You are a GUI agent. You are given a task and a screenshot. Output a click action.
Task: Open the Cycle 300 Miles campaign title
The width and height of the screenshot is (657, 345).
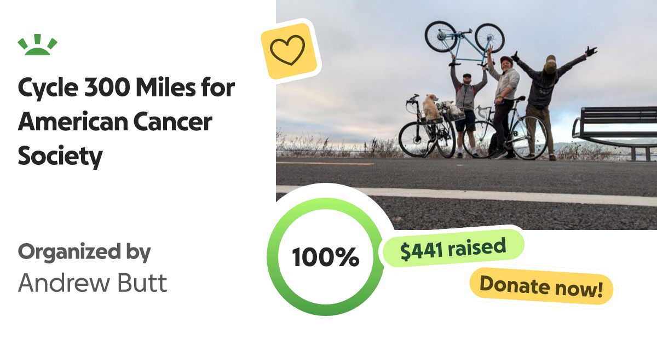(126, 122)
